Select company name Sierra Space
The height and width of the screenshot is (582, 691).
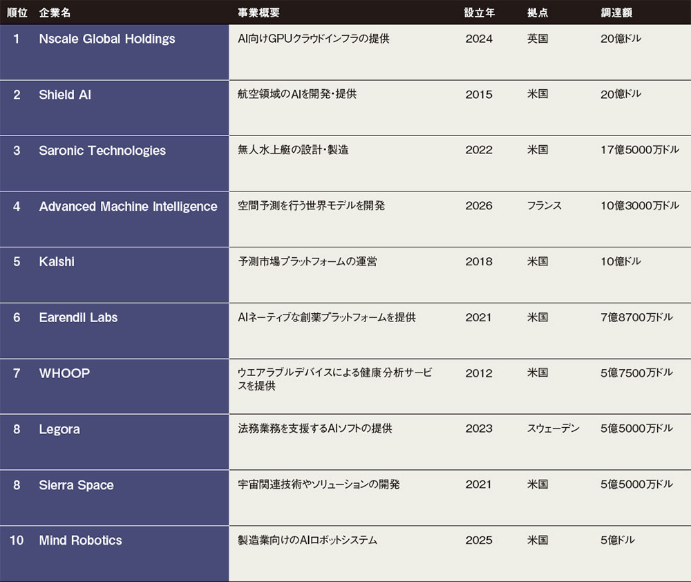point(76,485)
